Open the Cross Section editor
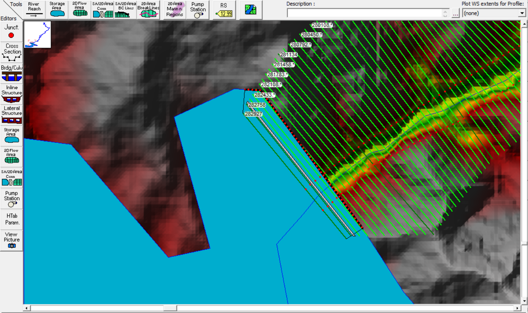This screenshot has width=528, height=313. click(x=11, y=52)
